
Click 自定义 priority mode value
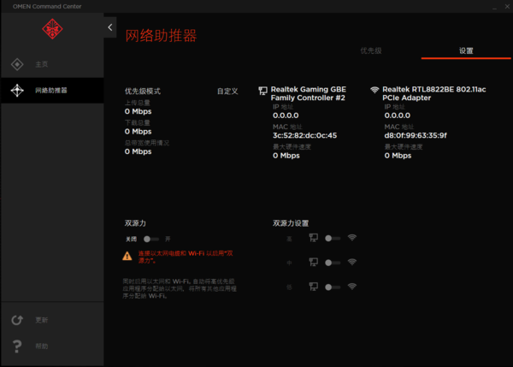(x=227, y=92)
